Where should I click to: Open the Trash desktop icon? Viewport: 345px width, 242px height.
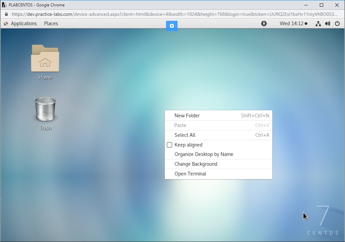click(45, 110)
